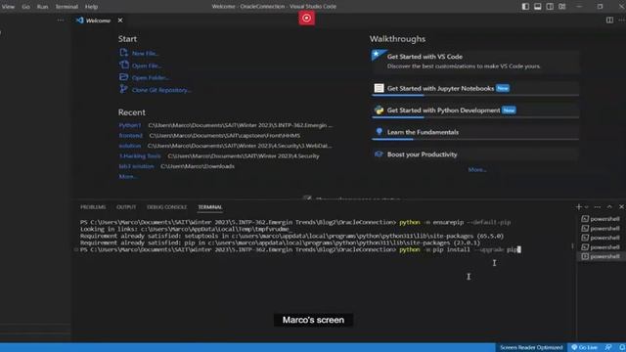This screenshot has height=352, width=626.
Task: Open the Help menu
Action: (x=91, y=7)
